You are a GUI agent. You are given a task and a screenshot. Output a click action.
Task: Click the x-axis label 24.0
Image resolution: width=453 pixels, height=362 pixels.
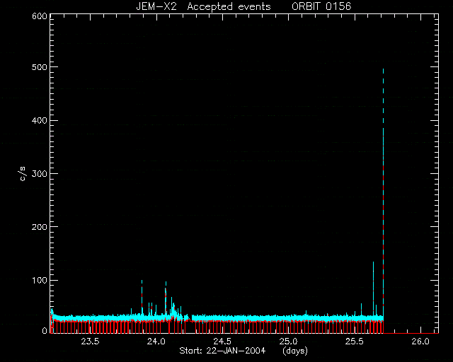coord(156,341)
